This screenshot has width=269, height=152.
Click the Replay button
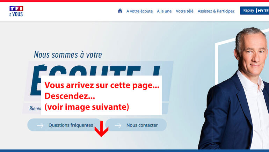pos(248,10)
